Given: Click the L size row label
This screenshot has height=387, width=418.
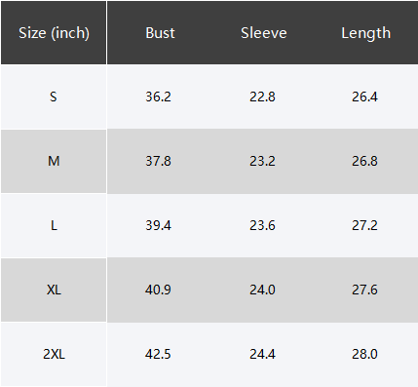Looking at the screenshot, I should pos(54,225).
